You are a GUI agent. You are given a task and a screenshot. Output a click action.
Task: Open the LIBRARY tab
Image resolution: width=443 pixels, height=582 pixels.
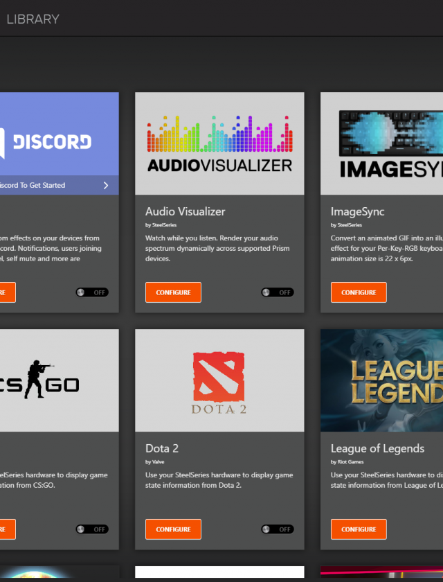(33, 19)
